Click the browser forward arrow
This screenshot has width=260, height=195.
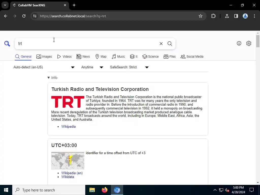tap(15, 16)
